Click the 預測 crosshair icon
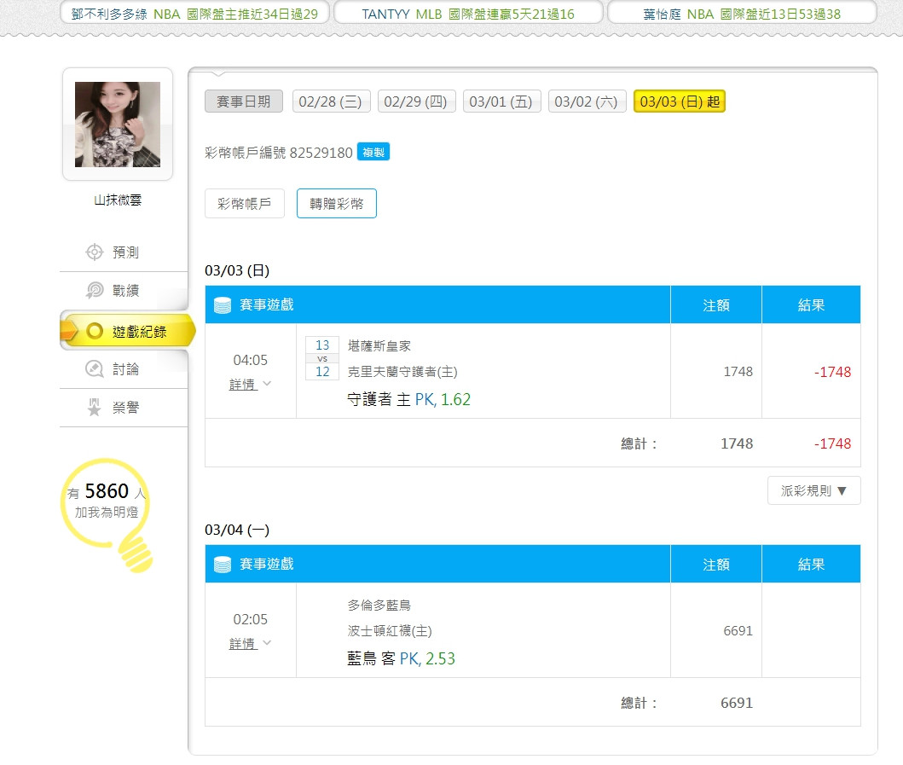903x765 pixels. [95, 252]
